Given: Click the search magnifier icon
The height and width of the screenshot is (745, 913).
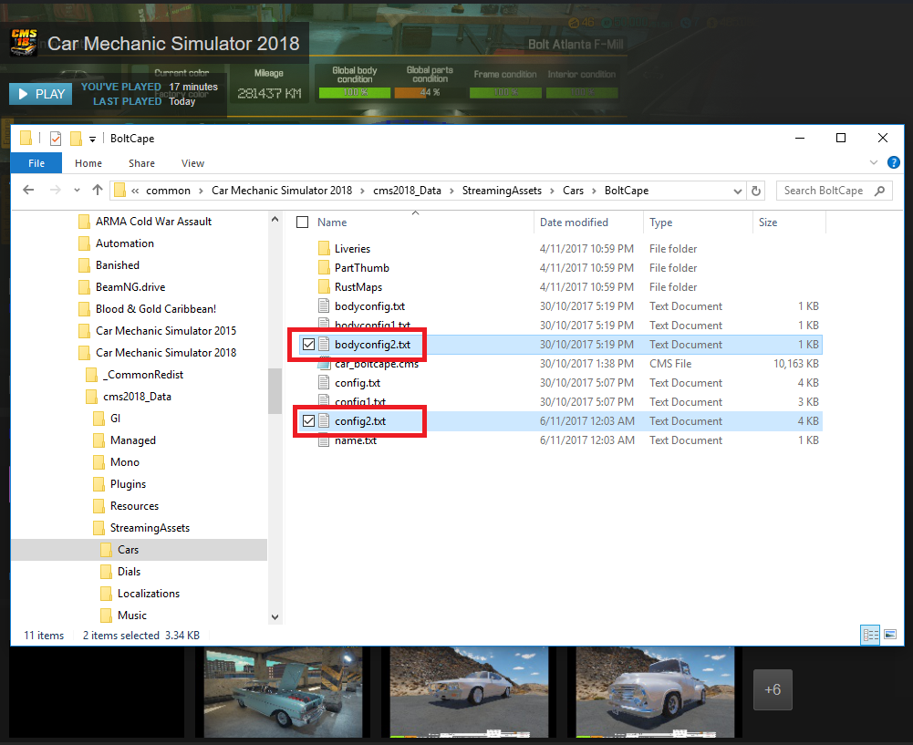Looking at the screenshot, I should [880, 191].
